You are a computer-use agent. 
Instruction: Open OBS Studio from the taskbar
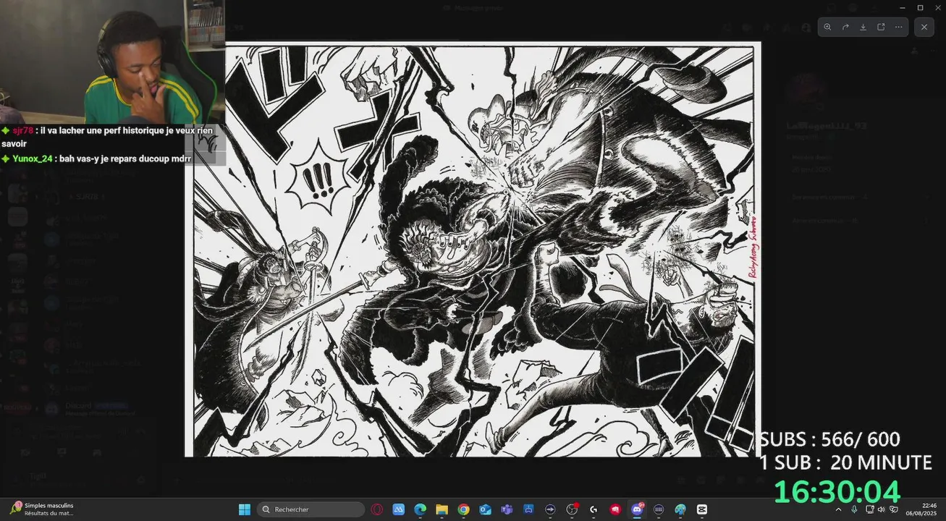click(573, 509)
